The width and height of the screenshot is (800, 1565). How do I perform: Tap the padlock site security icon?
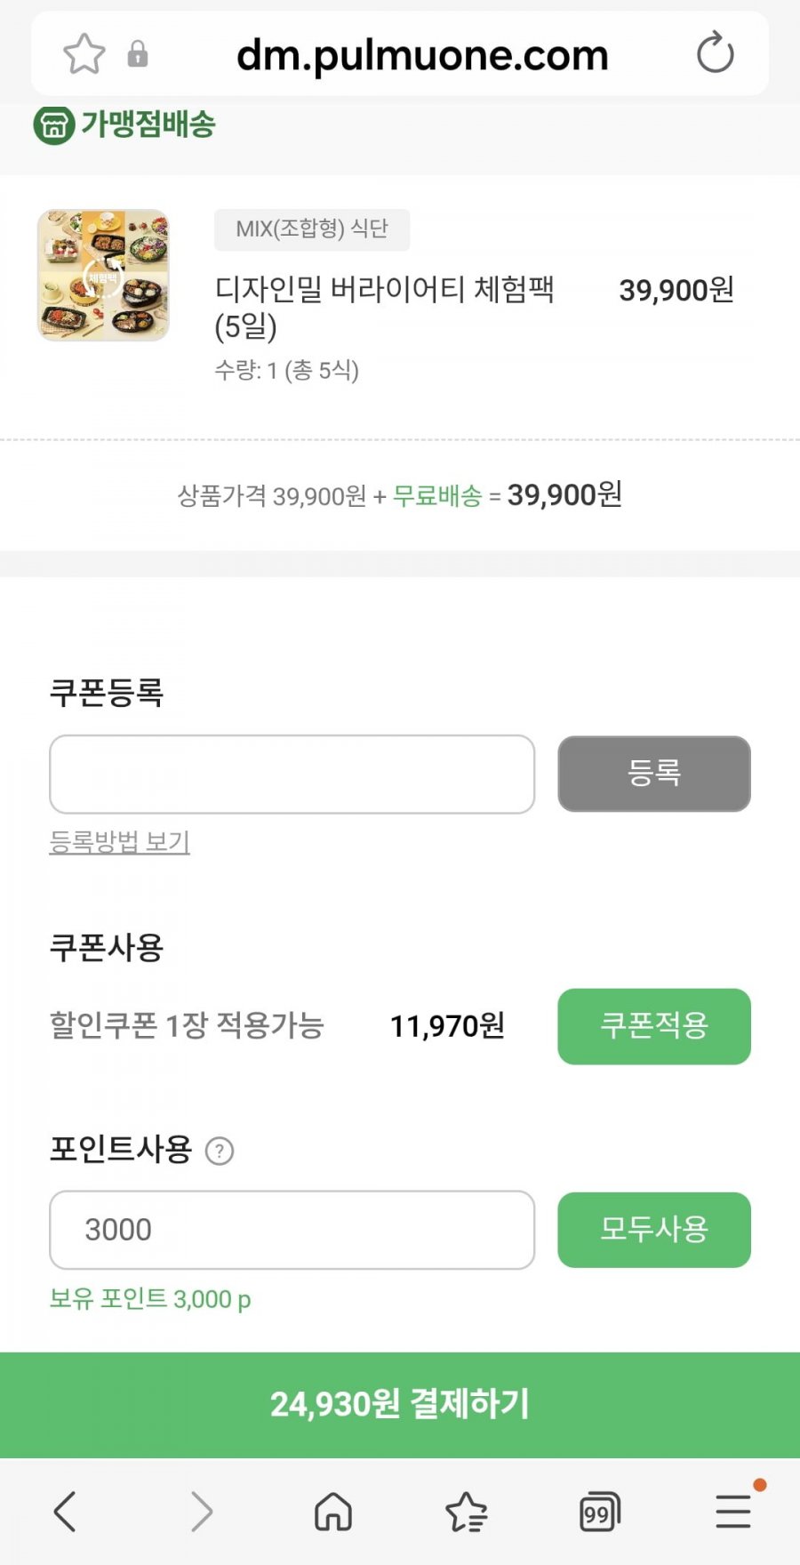click(x=138, y=54)
